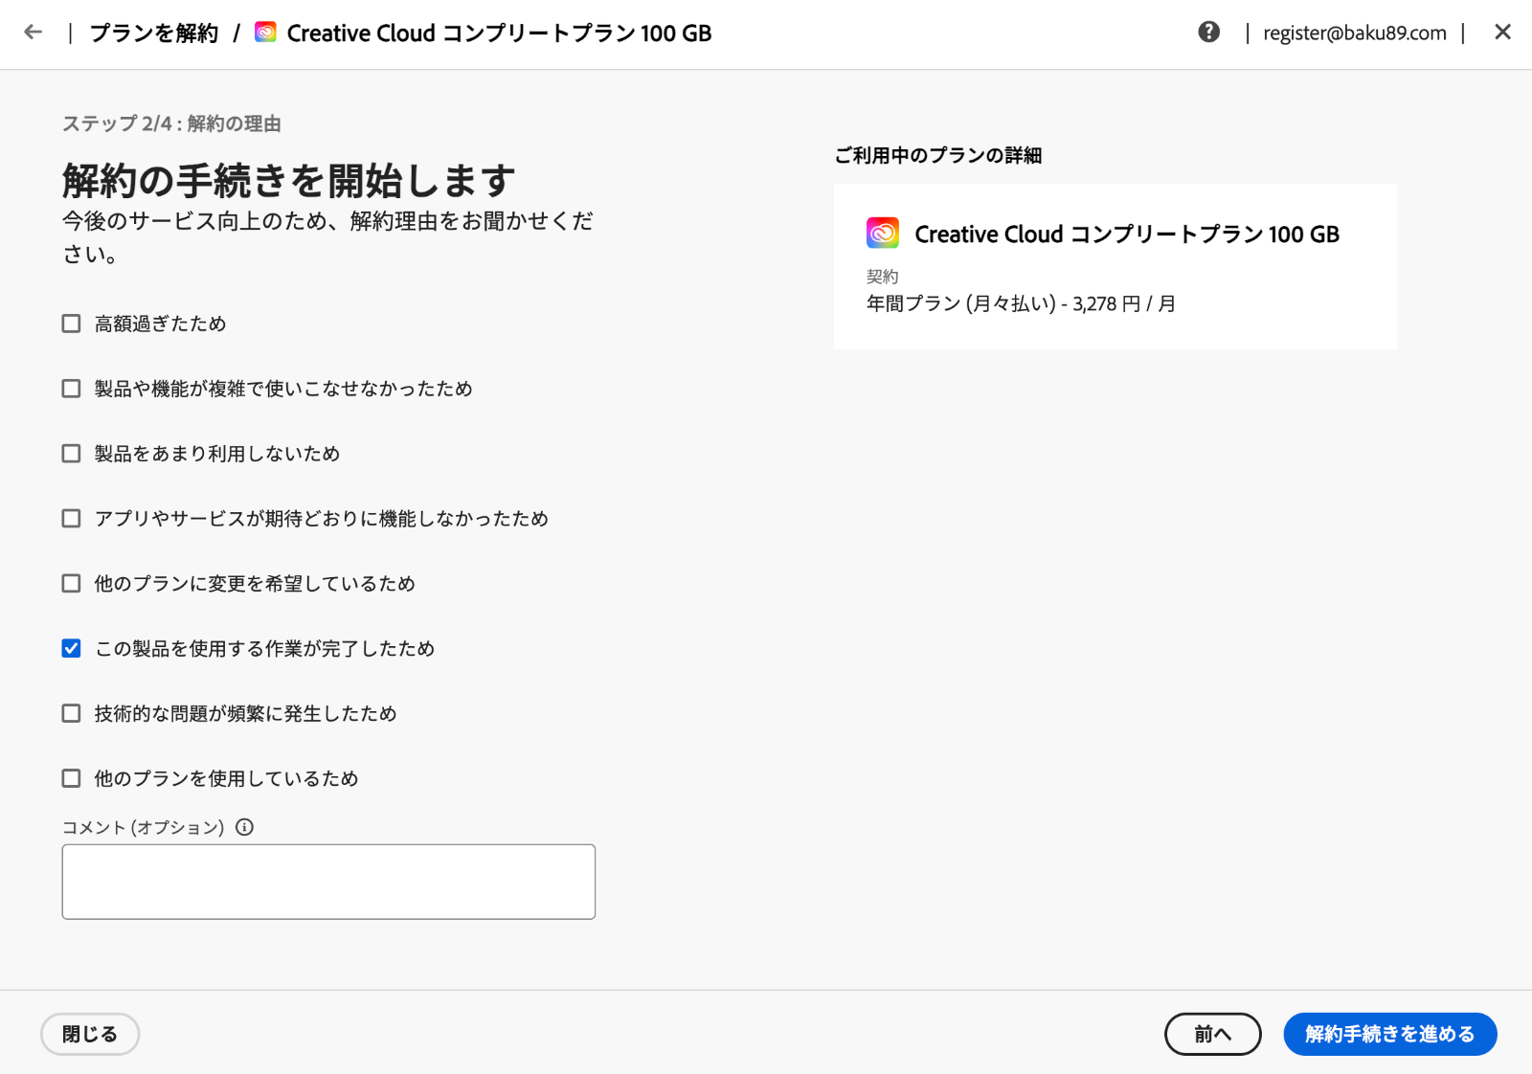This screenshot has height=1074, width=1532.
Task: Click the Creative Cloud icon in plan card
Action: pos(882,233)
